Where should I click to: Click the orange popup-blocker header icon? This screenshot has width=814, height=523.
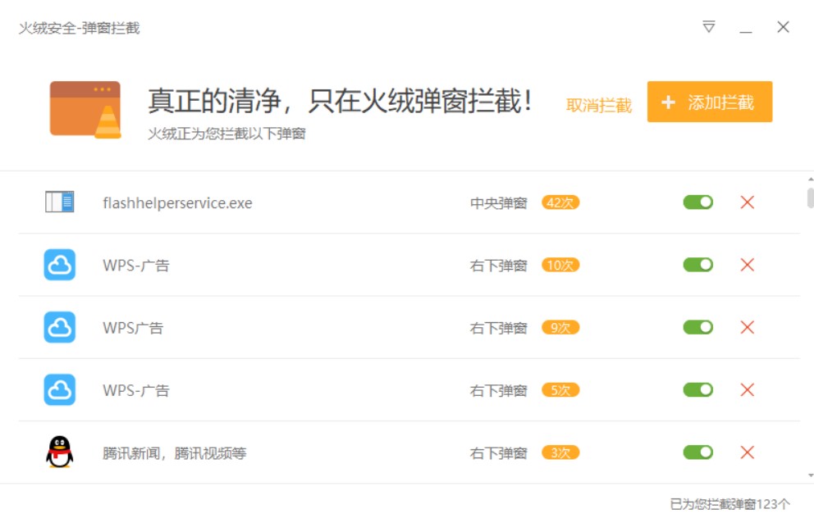coord(85,110)
